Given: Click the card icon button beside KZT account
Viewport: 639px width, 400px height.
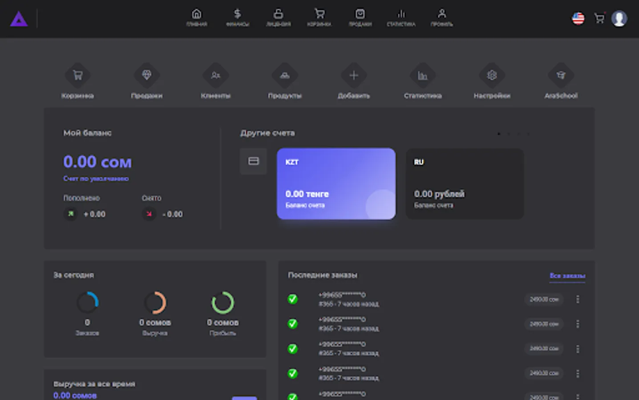Looking at the screenshot, I should 253,161.
